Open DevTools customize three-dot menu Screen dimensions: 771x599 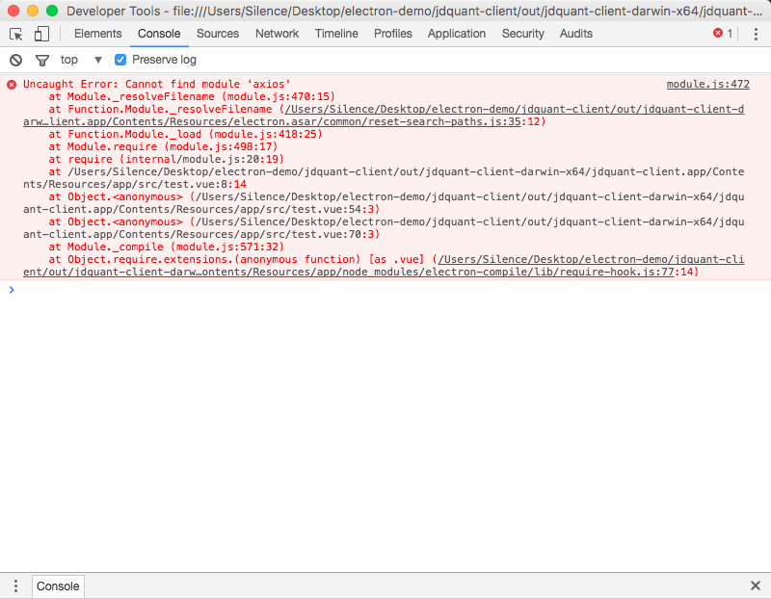tap(756, 34)
